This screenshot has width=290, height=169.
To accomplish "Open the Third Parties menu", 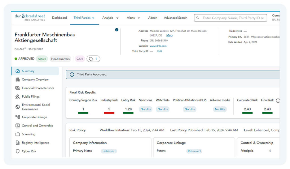I will (x=82, y=18).
